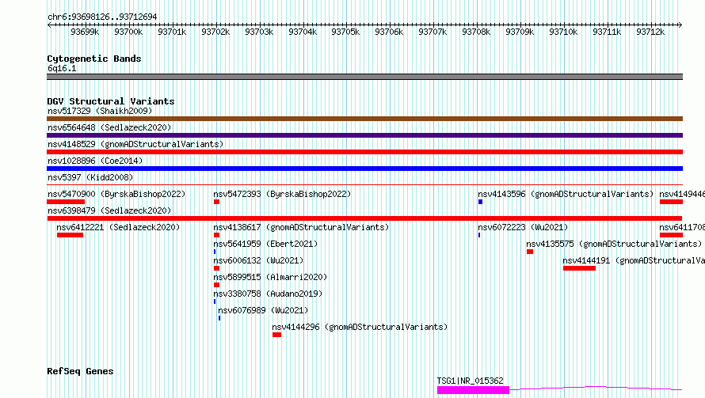The height and width of the screenshot is (398, 705).
Task: Click the nsv5470900 (ByrskaBishop2022) label
Action: [x=116, y=194]
